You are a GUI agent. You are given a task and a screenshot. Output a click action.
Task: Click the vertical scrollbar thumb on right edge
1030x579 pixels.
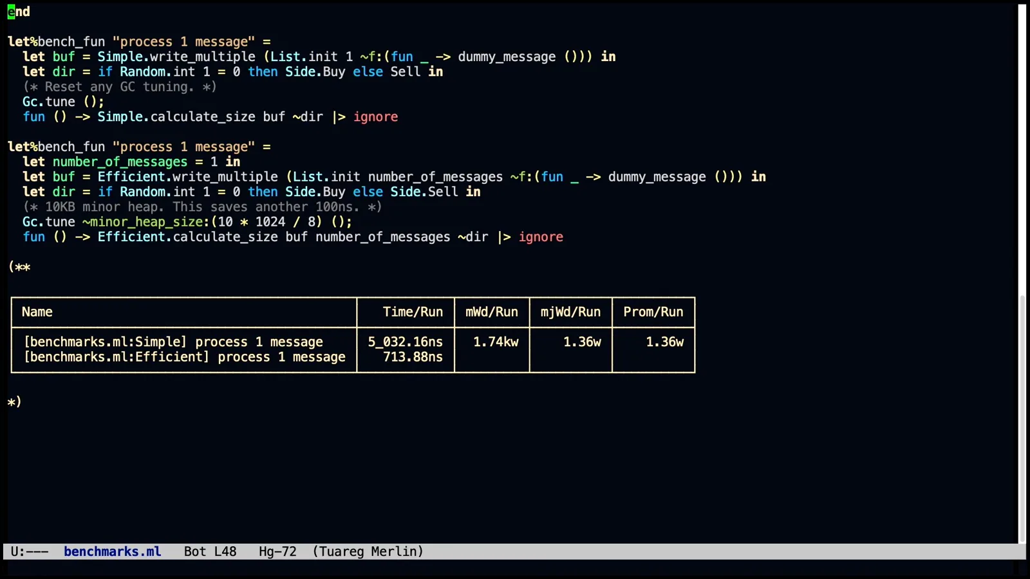tap(1022, 418)
